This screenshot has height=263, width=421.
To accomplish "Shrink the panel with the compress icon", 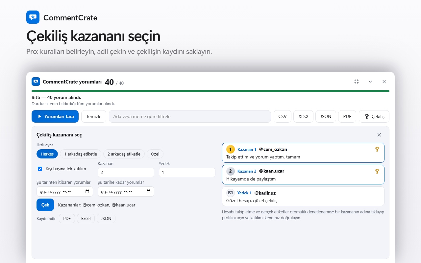I will pyautogui.click(x=357, y=82).
